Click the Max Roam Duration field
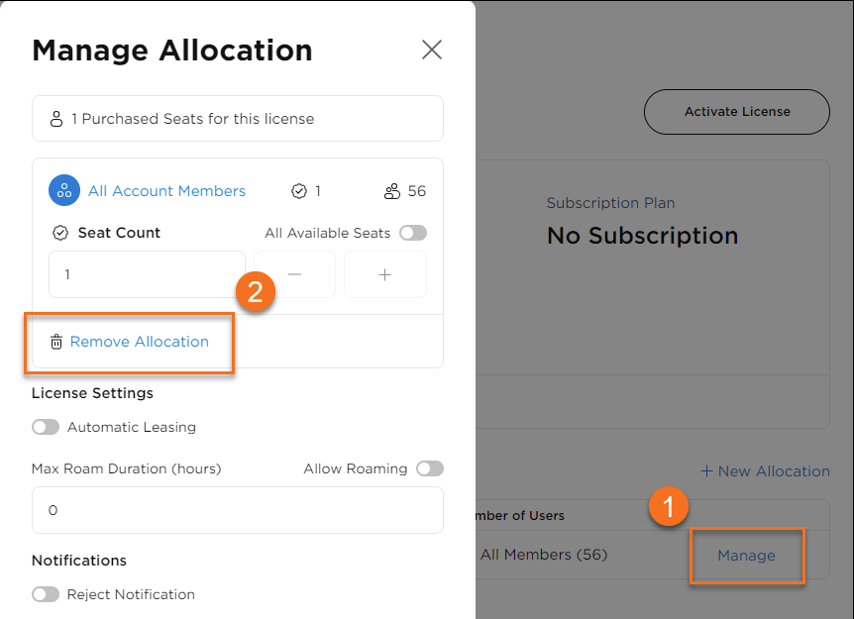 (237, 510)
